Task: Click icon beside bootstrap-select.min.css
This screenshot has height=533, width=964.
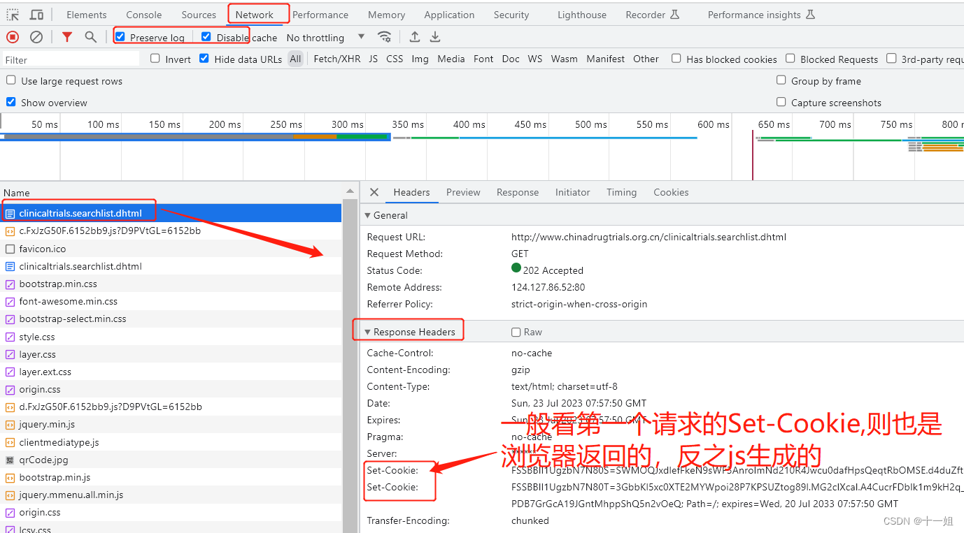Action: click(10, 319)
